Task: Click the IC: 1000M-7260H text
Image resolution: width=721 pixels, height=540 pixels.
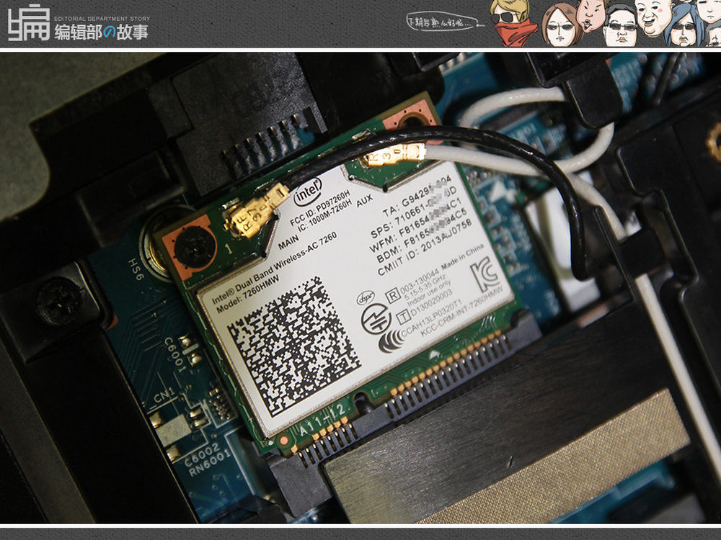Action: click(324, 215)
